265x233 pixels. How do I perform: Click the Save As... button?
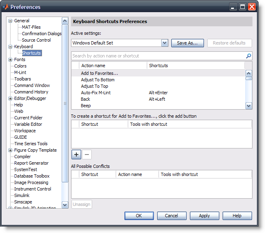[187, 43]
